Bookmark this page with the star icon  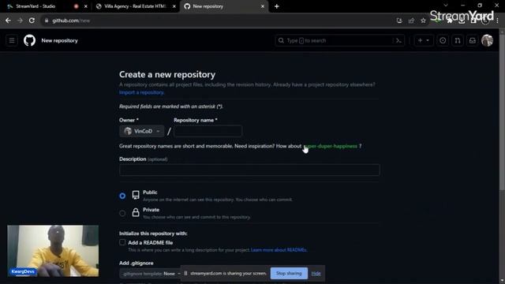coord(423,21)
